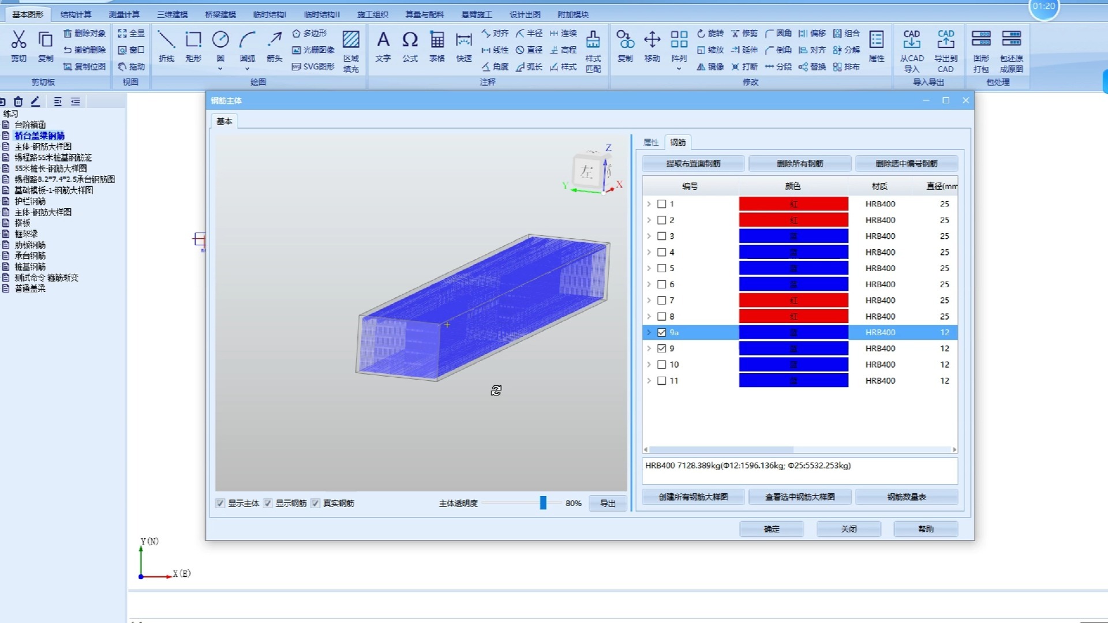
Task: Click the 修剪 trim tool
Action: pos(744,33)
